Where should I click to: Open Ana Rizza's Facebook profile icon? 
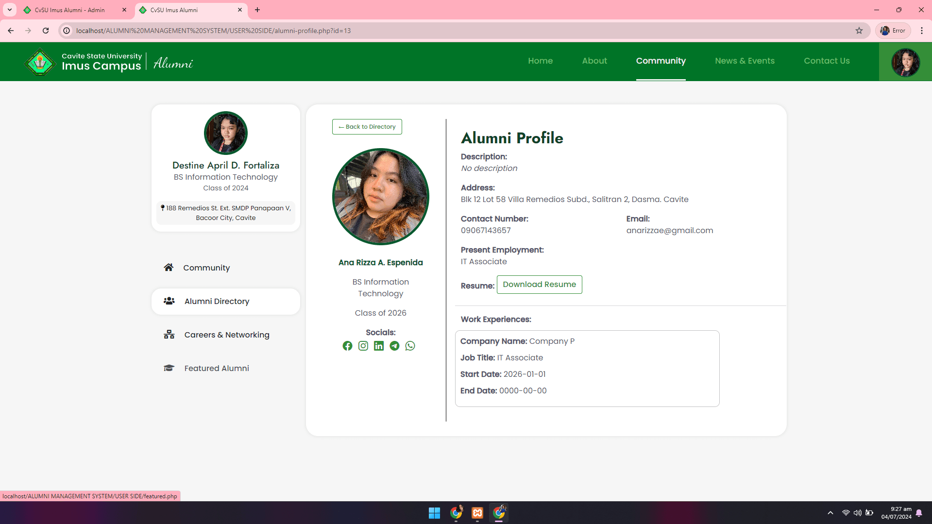coord(347,346)
